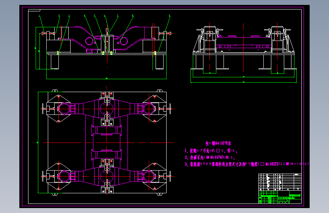Click part balloon number 2 near balloon 1
Viewport: 329px width, 213px height.
point(59,16)
